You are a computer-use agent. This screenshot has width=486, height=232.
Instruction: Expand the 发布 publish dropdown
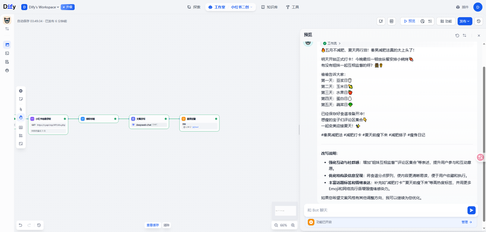(465, 21)
